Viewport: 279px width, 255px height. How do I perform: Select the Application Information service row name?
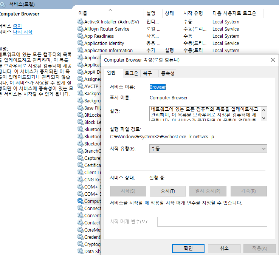click(x=108, y=51)
